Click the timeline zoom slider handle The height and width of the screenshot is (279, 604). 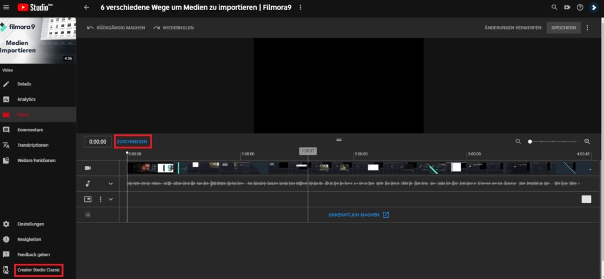[530, 142]
